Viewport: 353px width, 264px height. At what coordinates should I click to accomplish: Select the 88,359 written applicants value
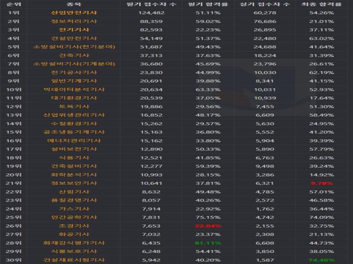pos(151,21)
